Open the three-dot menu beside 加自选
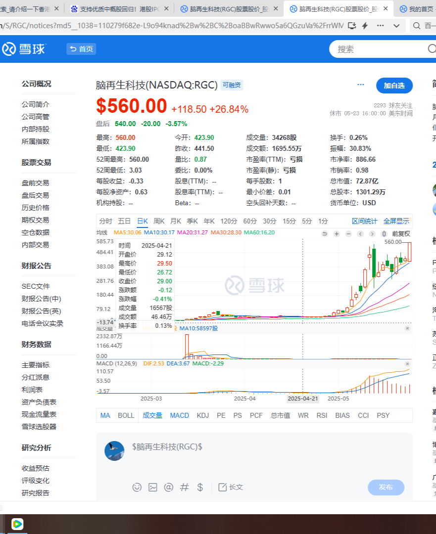Viewport: 436px width, 534px height. (361, 85)
